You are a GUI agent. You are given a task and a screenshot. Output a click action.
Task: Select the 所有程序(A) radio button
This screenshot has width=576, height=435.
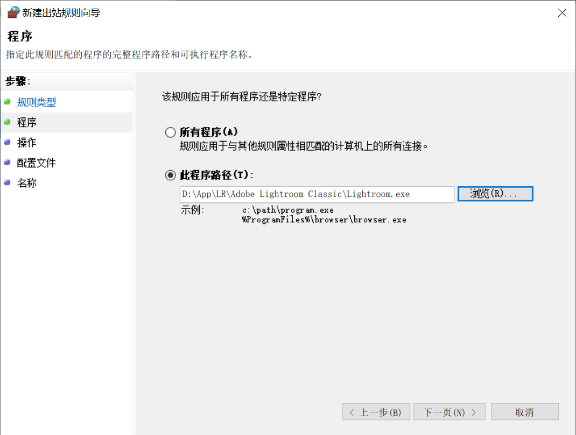170,132
